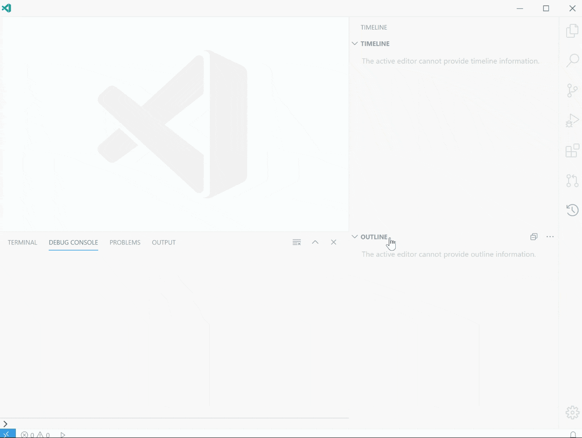582x438 pixels.
Task: Toggle the panel to maximized size
Action: pos(315,242)
